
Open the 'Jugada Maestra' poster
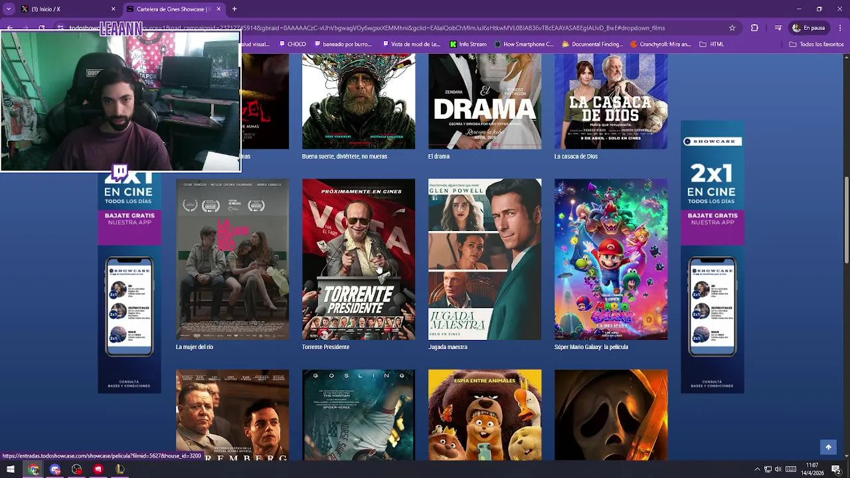coord(485,259)
